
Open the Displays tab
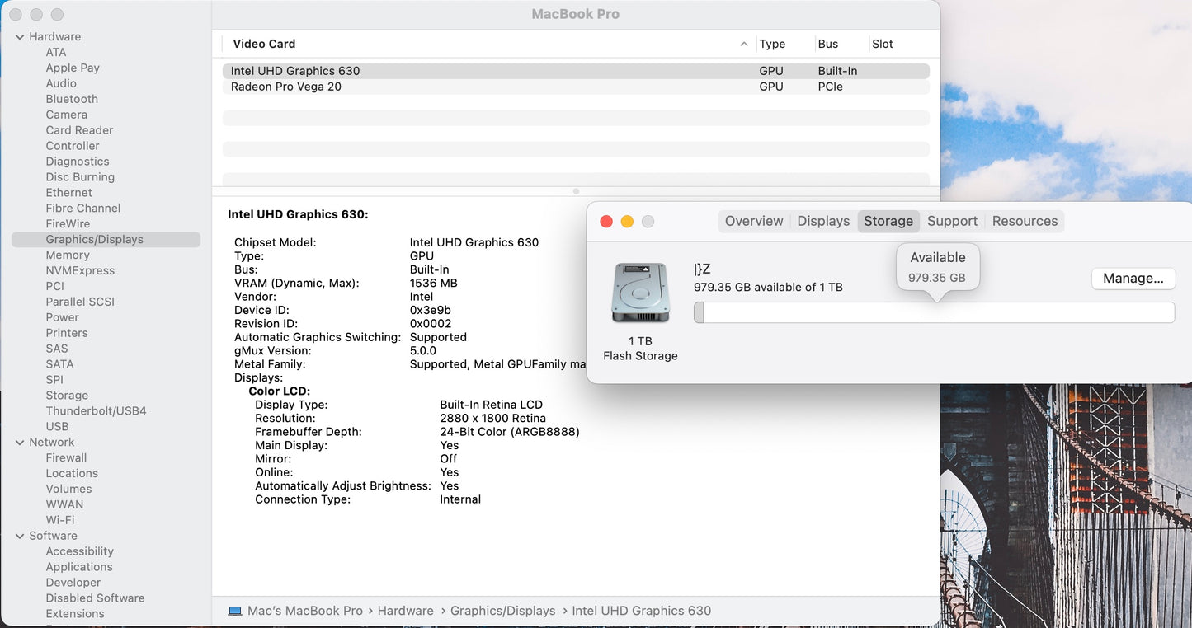[x=822, y=221]
